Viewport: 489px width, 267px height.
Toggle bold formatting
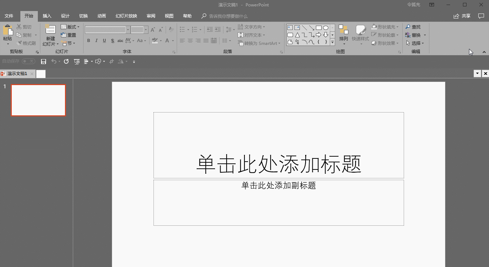pos(88,41)
